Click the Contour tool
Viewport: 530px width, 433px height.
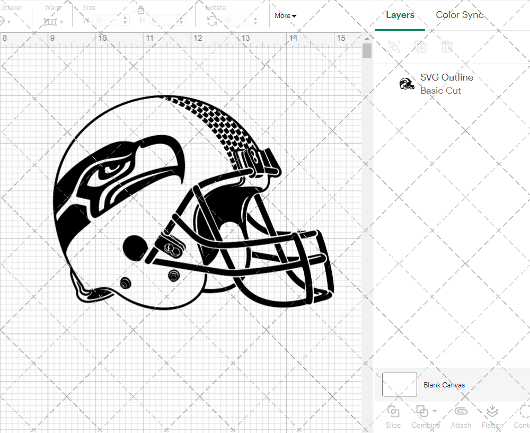(522, 417)
